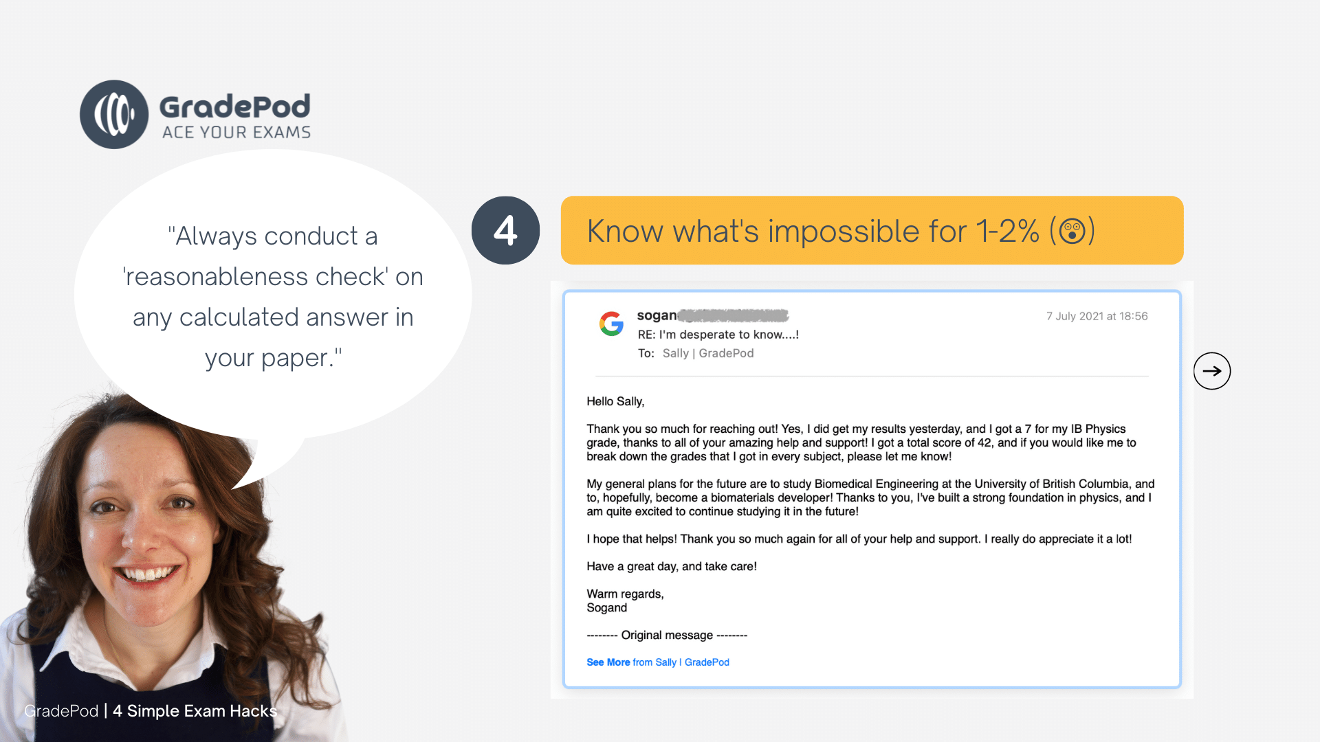
Task: Click the Warm regards, Sogand signature
Action: [x=625, y=600]
